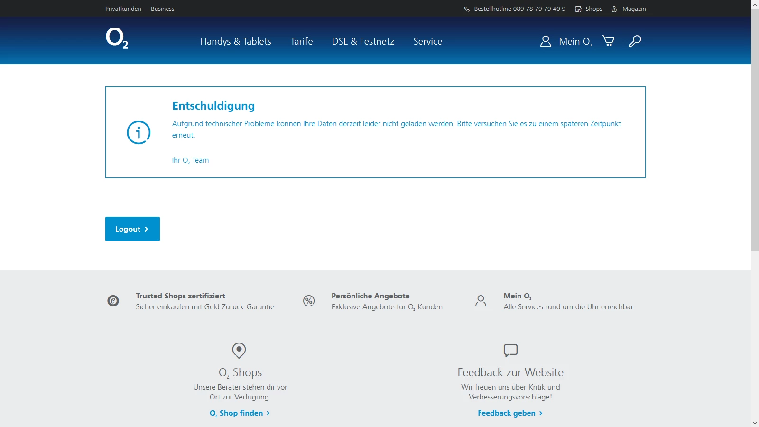
Task: Click the Entschuldigung heading
Action: [x=213, y=106]
